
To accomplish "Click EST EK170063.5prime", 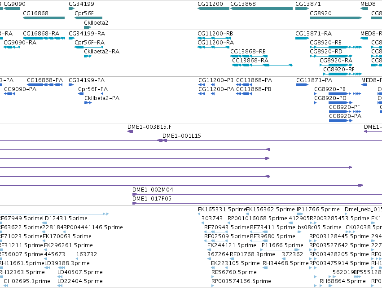I will 44,241.
